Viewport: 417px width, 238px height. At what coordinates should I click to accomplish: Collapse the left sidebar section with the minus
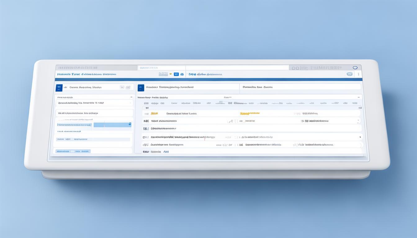(131, 97)
